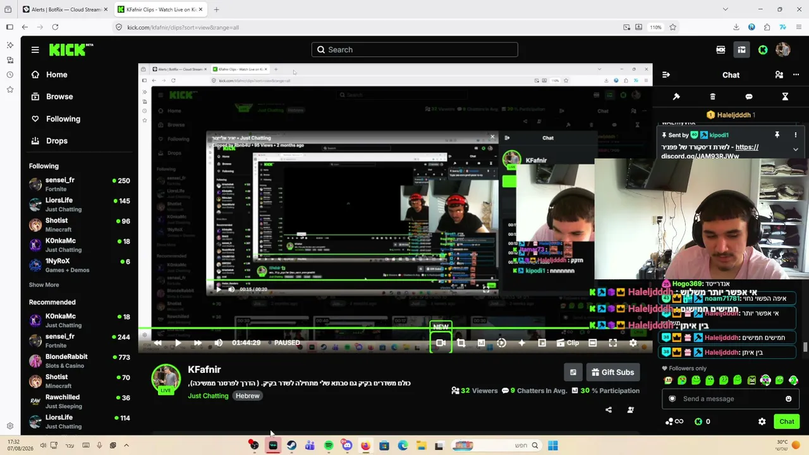The height and width of the screenshot is (455, 809).
Task: Fast forward the stream player
Action: pyautogui.click(x=198, y=343)
